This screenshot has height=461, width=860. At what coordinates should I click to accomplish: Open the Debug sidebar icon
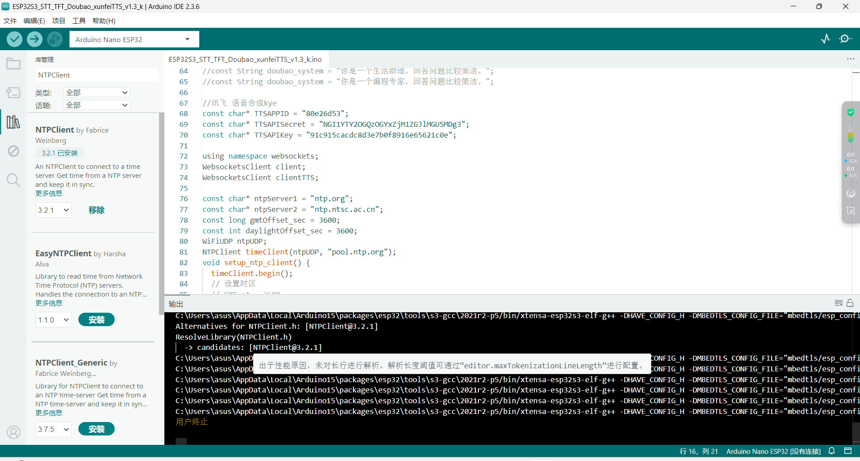click(13, 151)
